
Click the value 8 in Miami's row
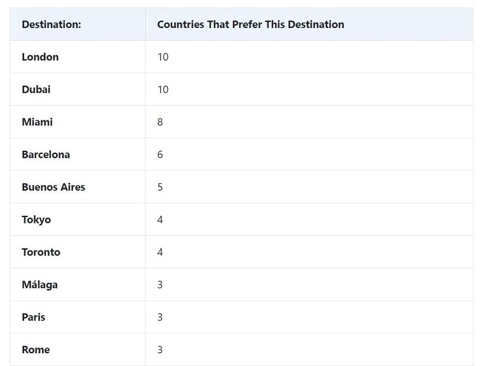160,122
